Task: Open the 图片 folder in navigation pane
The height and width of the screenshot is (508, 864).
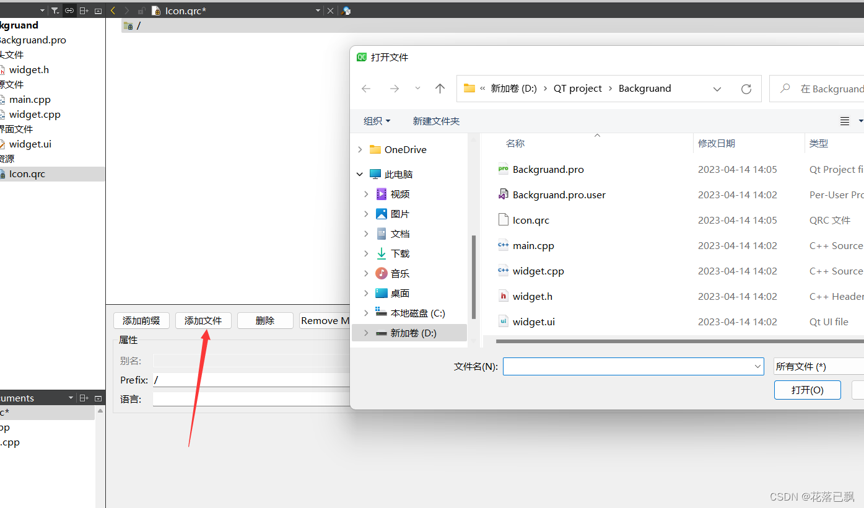Action: [x=393, y=214]
